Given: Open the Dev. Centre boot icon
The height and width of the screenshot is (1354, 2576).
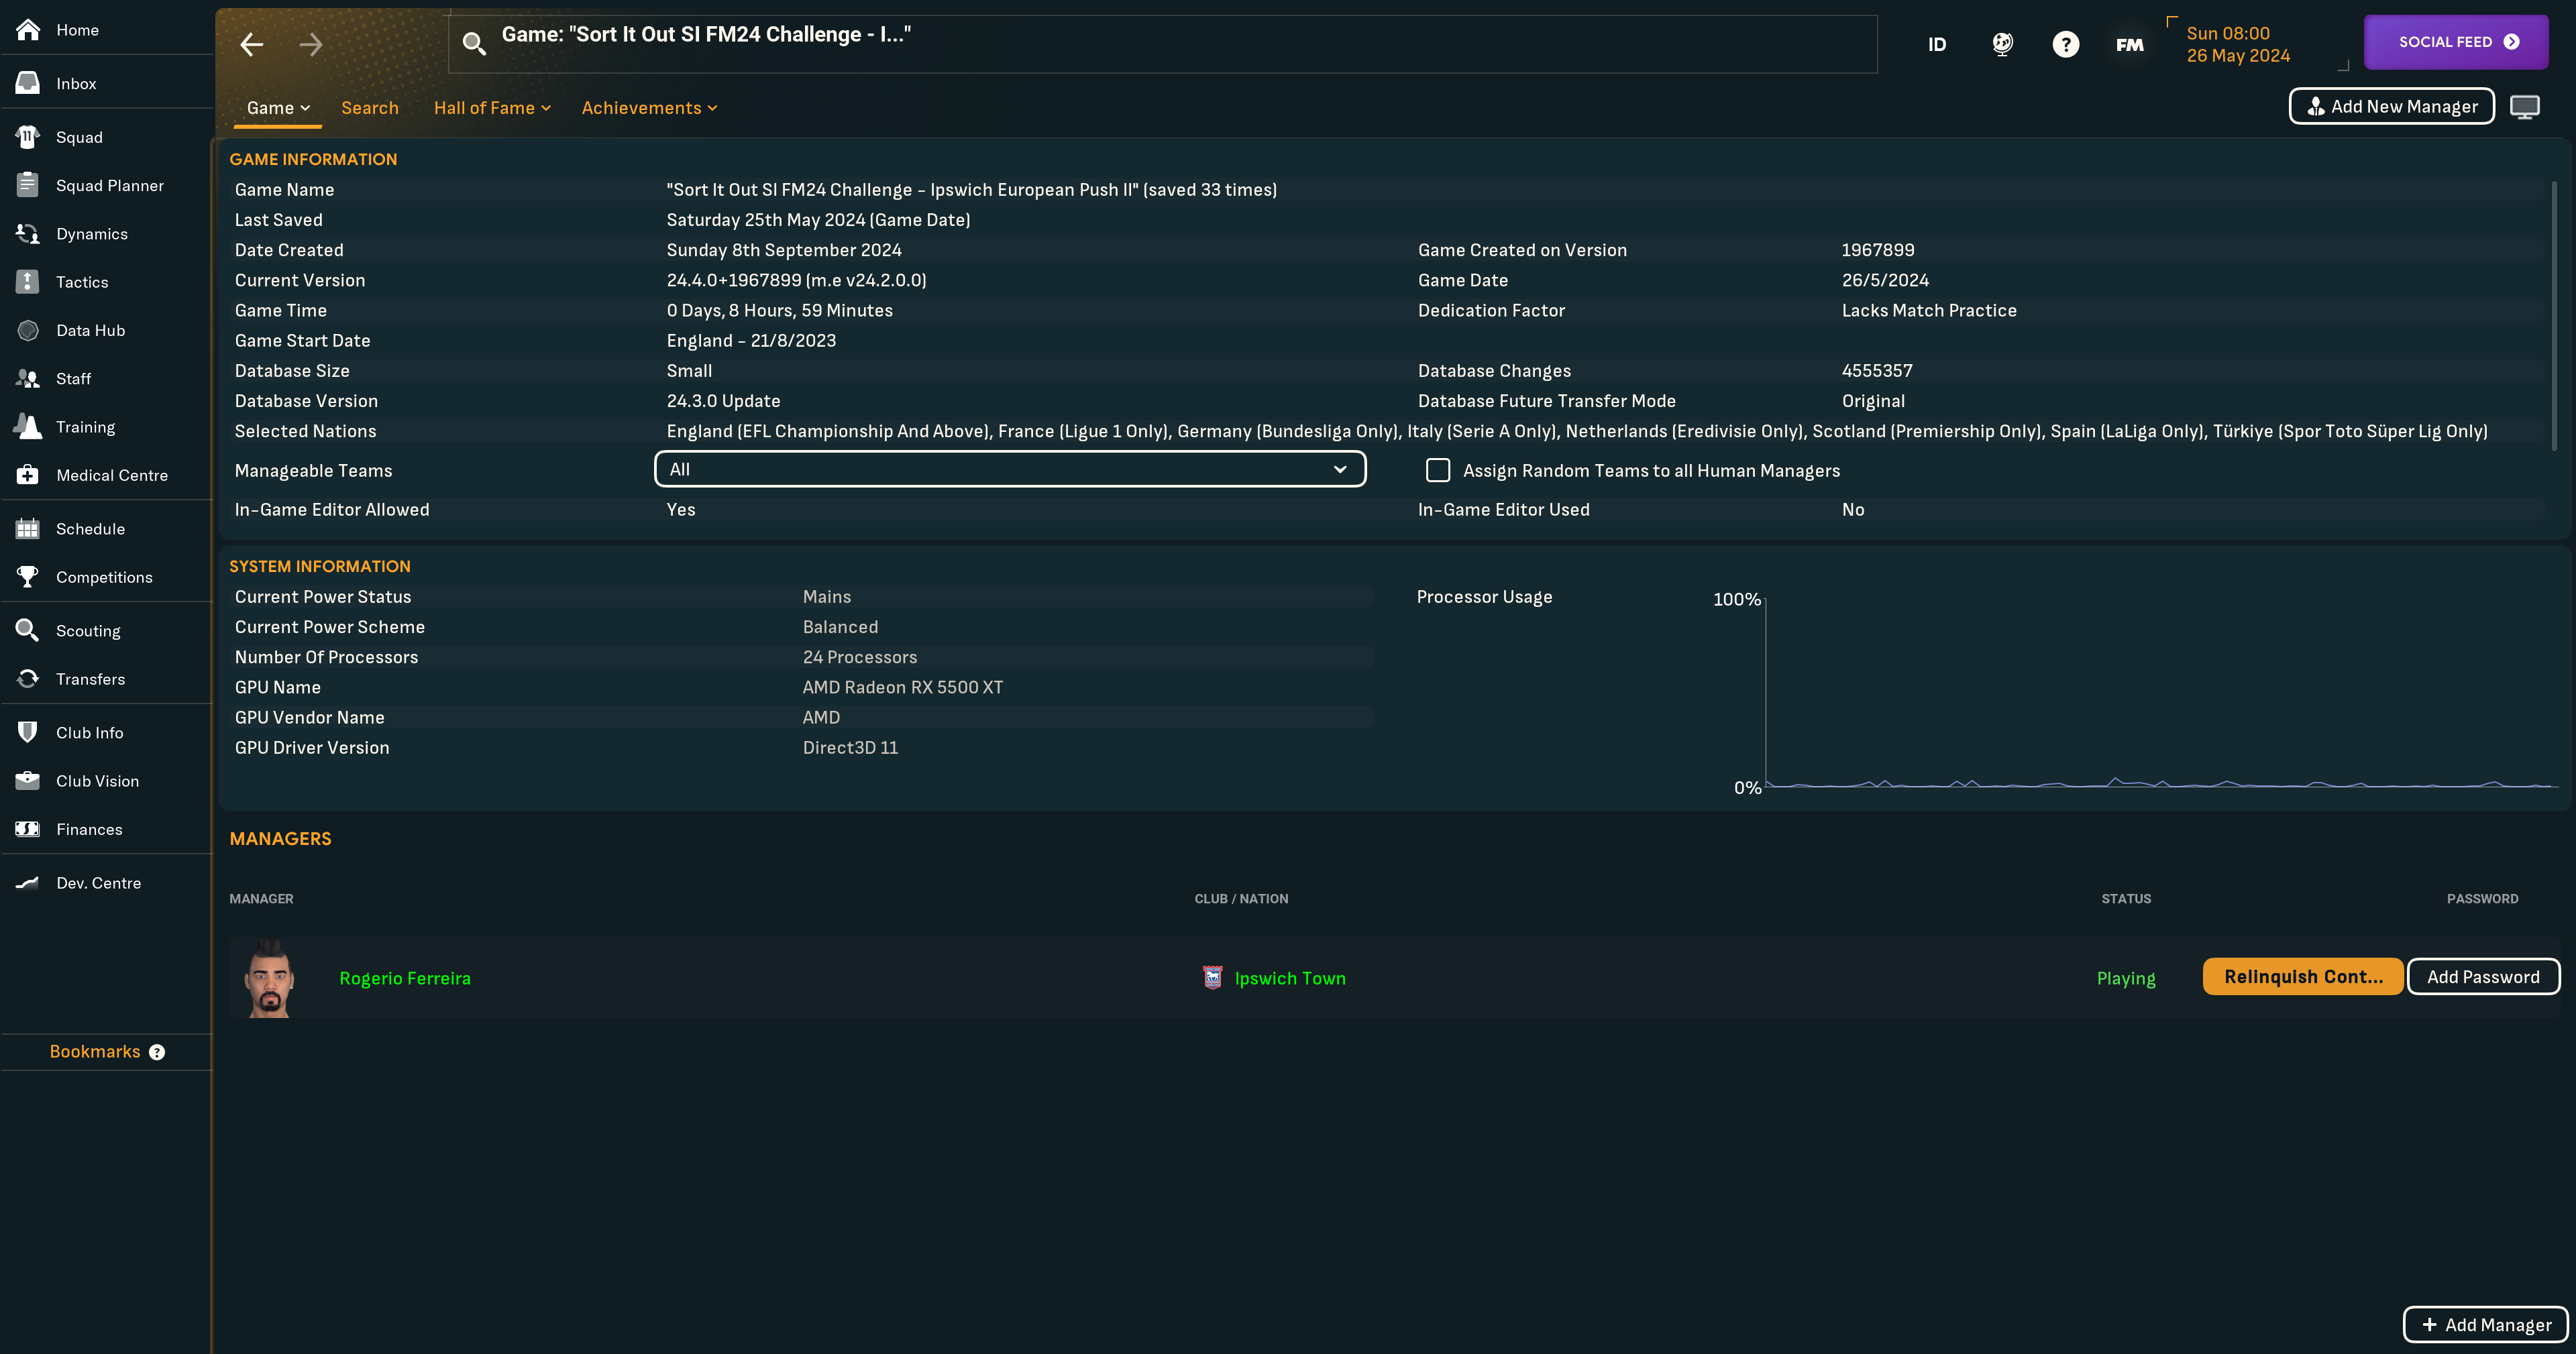Looking at the screenshot, I should pyautogui.click(x=28, y=883).
